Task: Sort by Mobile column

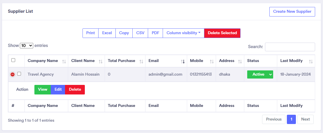Action: click(x=197, y=61)
